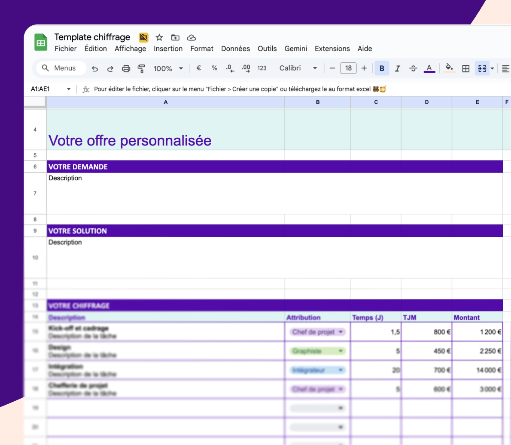Open the Gemini menu
Viewport: 511px width, 445px height.
click(x=295, y=48)
